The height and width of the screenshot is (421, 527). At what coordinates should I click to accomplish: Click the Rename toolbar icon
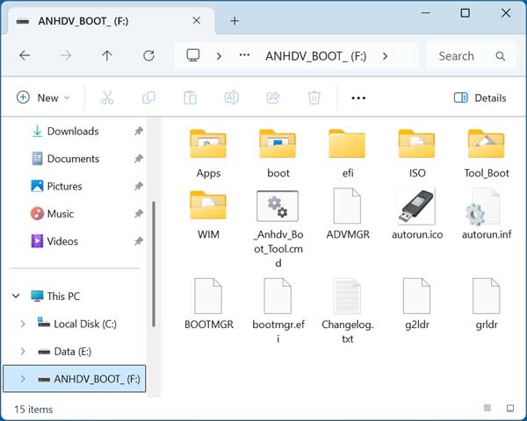pyautogui.click(x=232, y=97)
